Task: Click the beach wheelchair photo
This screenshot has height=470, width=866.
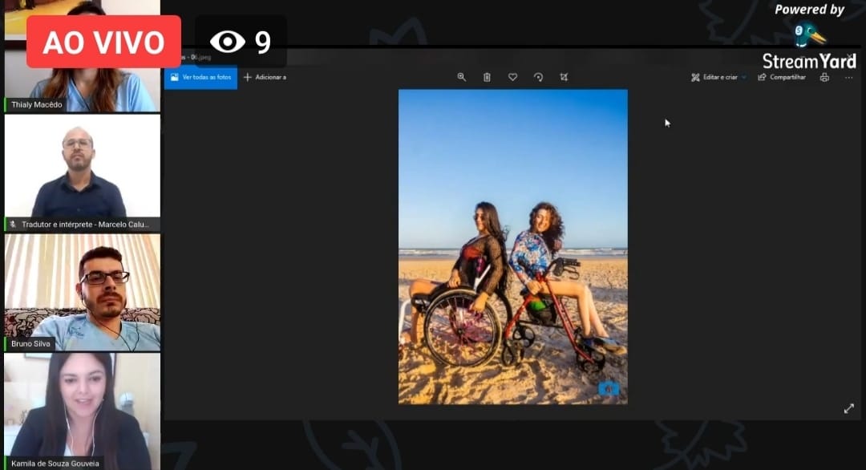Action: [512, 246]
